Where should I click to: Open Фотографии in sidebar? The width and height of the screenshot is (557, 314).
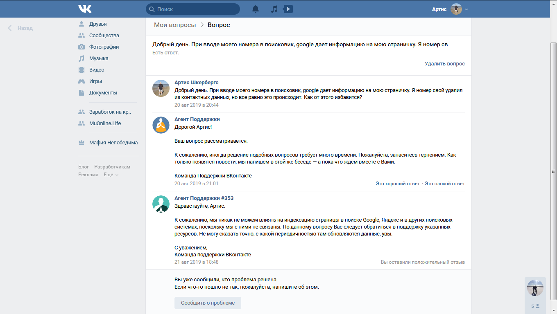(x=104, y=47)
